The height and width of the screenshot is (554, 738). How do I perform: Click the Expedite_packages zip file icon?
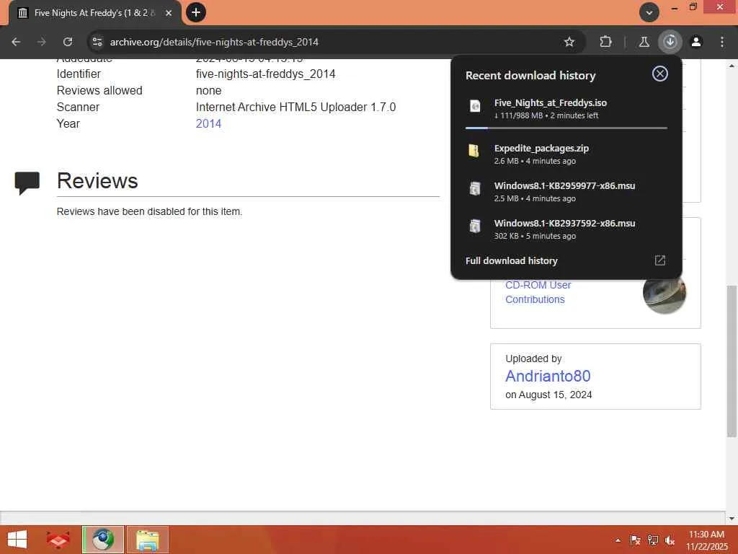pyautogui.click(x=474, y=150)
